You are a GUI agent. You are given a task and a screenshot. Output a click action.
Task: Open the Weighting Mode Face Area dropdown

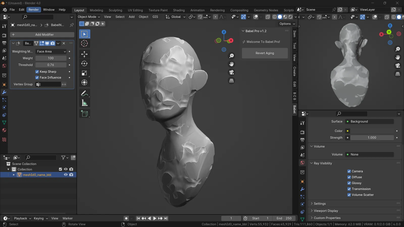coord(51,51)
